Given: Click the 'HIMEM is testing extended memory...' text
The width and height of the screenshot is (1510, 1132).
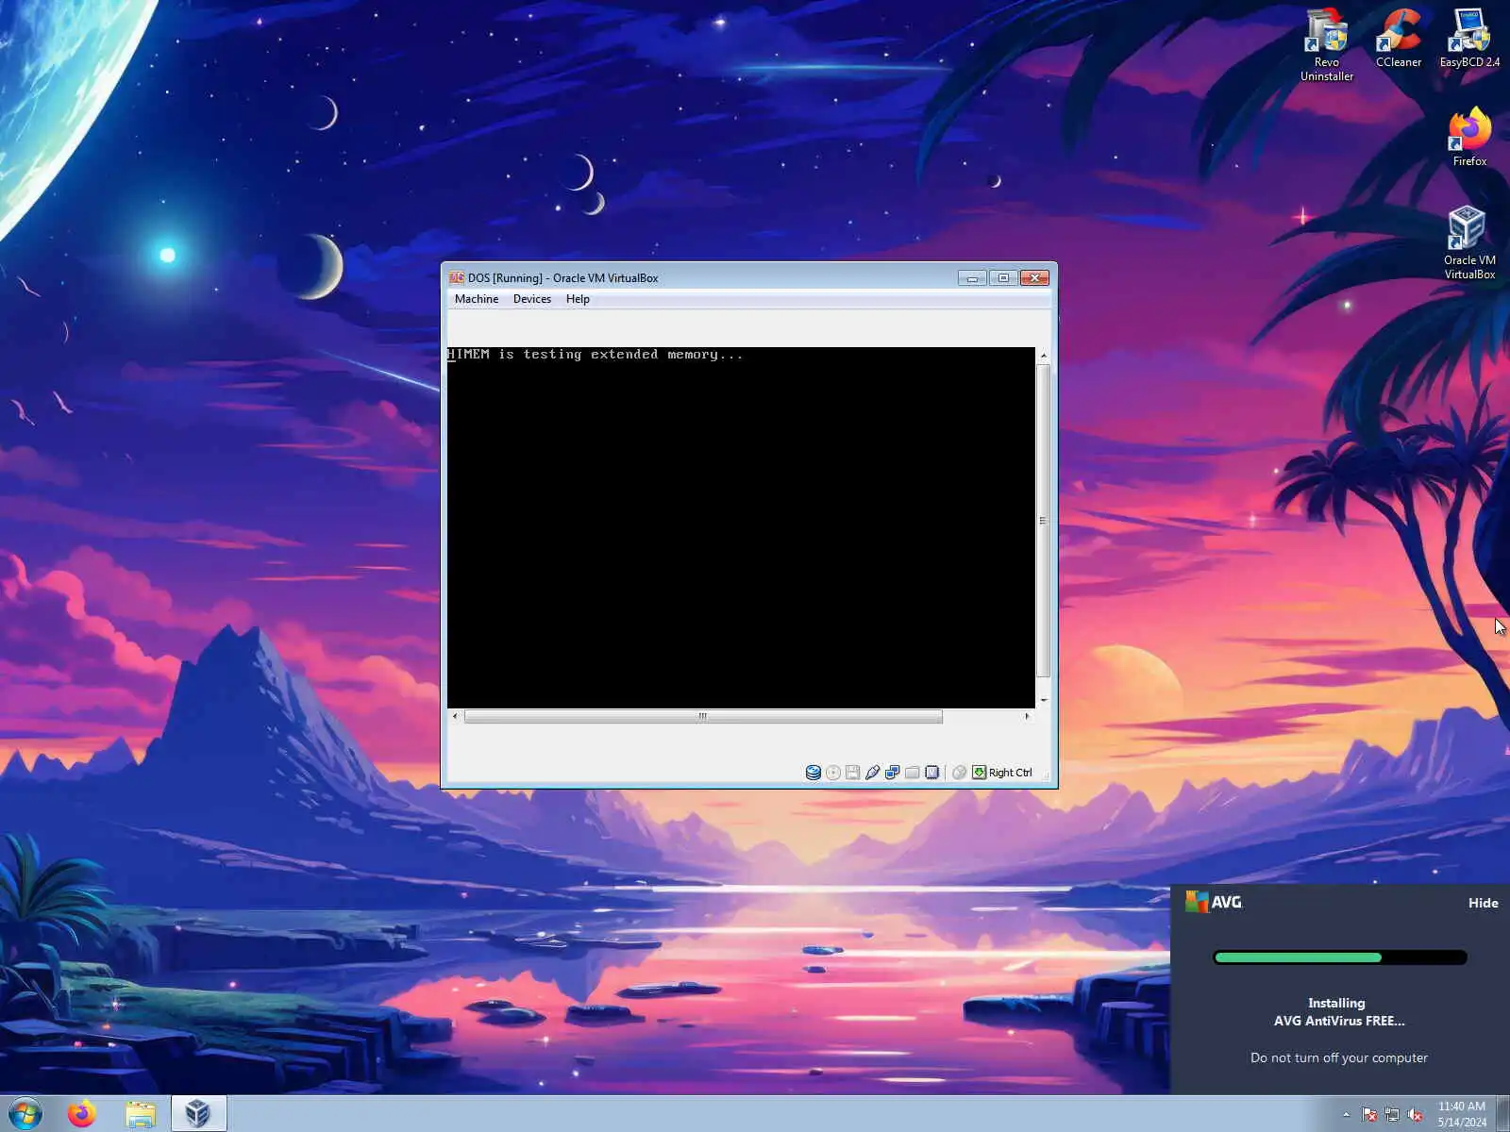Looking at the screenshot, I should click(596, 355).
